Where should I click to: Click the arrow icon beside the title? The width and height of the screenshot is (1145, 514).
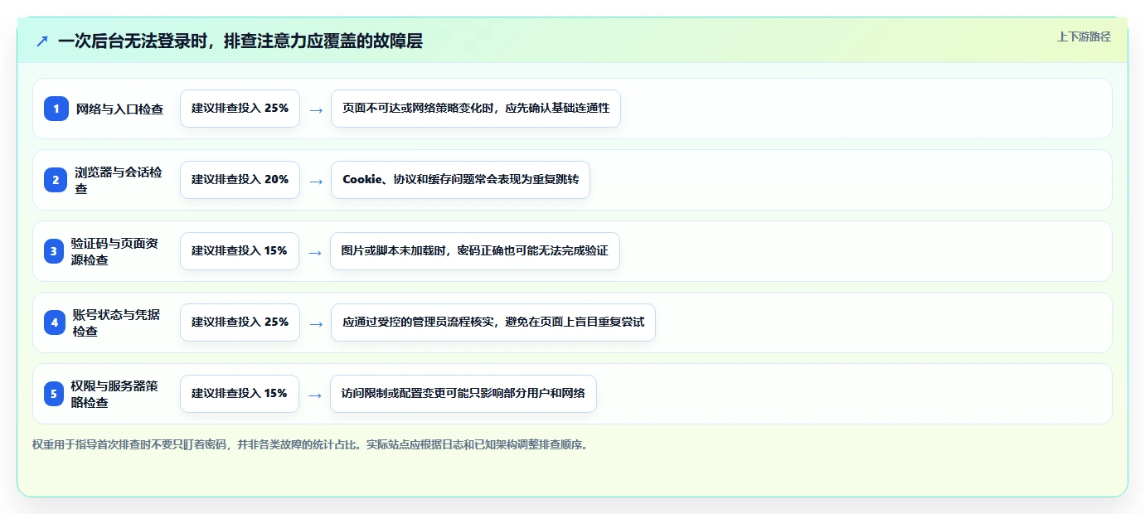click(x=42, y=41)
